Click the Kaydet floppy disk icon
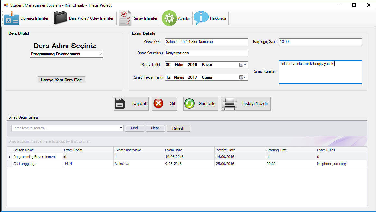The image size is (376, 212). coord(120,104)
